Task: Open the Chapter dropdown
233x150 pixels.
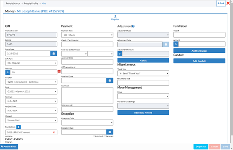Action: click(x=31, y=82)
